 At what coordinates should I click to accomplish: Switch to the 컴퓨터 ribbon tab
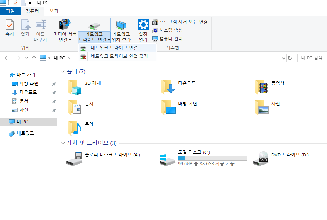(x=32, y=11)
